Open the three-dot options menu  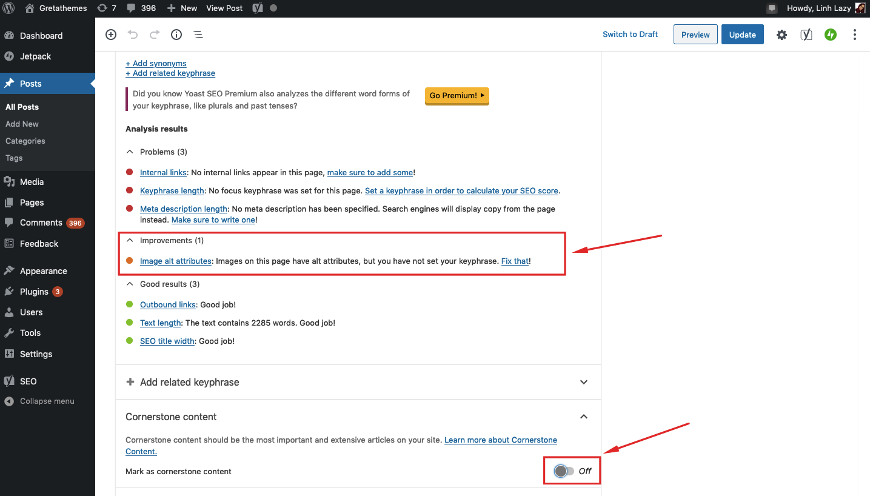point(855,35)
